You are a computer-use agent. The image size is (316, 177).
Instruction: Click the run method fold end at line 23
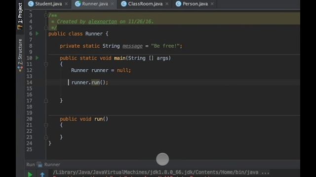click(46, 137)
